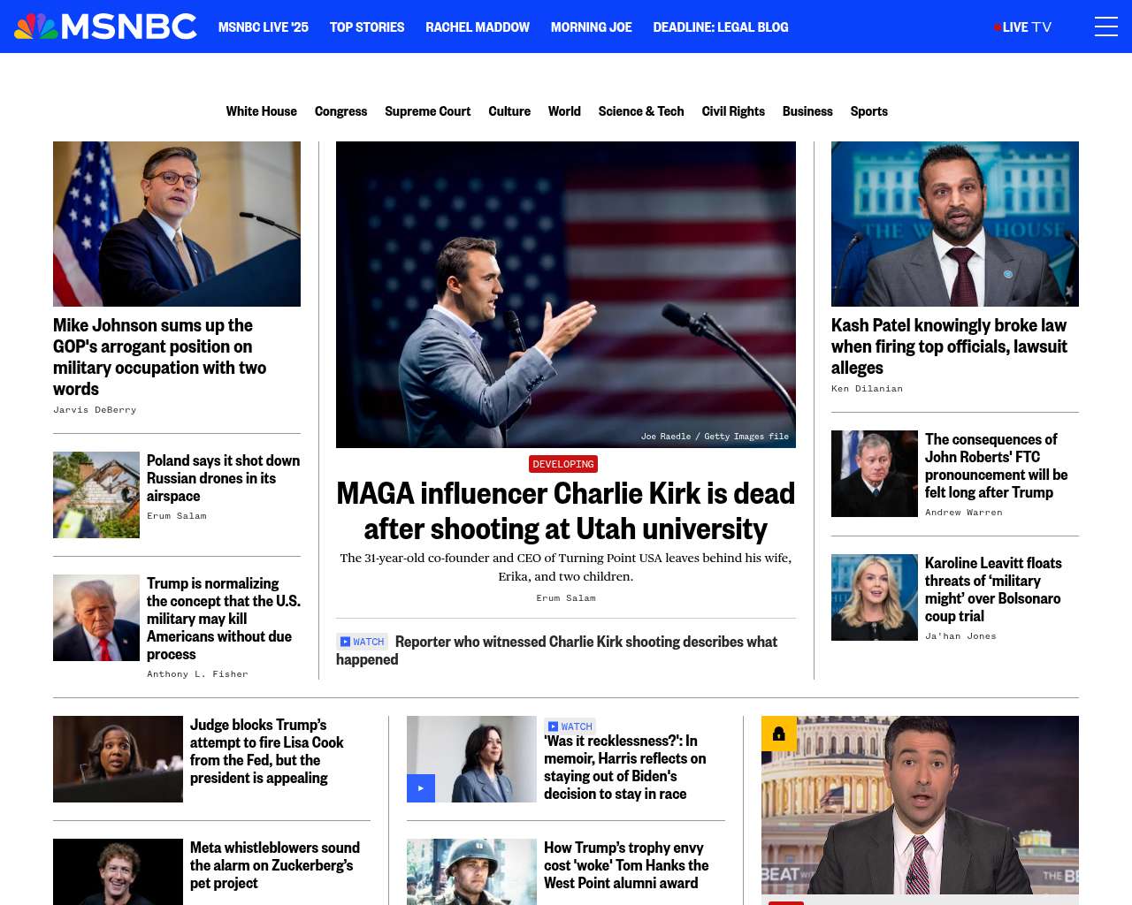Select the Congress section tab
The height and width of the screenshot is (905, 1132).
pos(340,111)
